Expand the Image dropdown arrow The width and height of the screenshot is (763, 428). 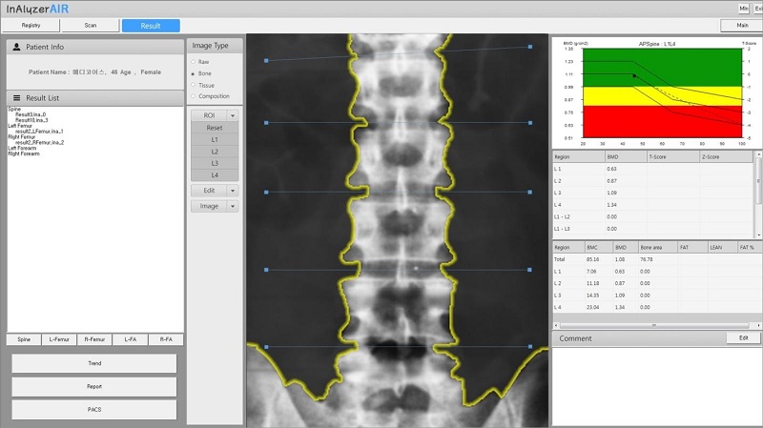232,206
